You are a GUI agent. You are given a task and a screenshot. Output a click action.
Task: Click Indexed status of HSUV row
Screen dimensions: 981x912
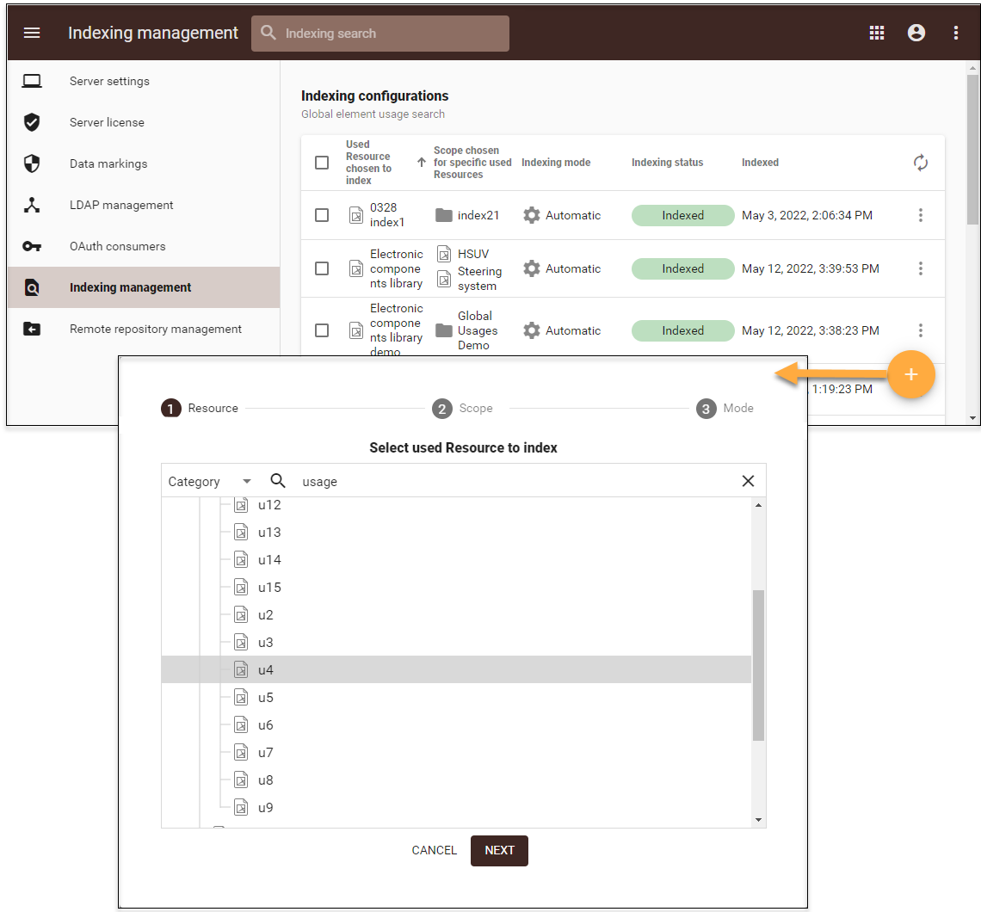coord(682,268)
